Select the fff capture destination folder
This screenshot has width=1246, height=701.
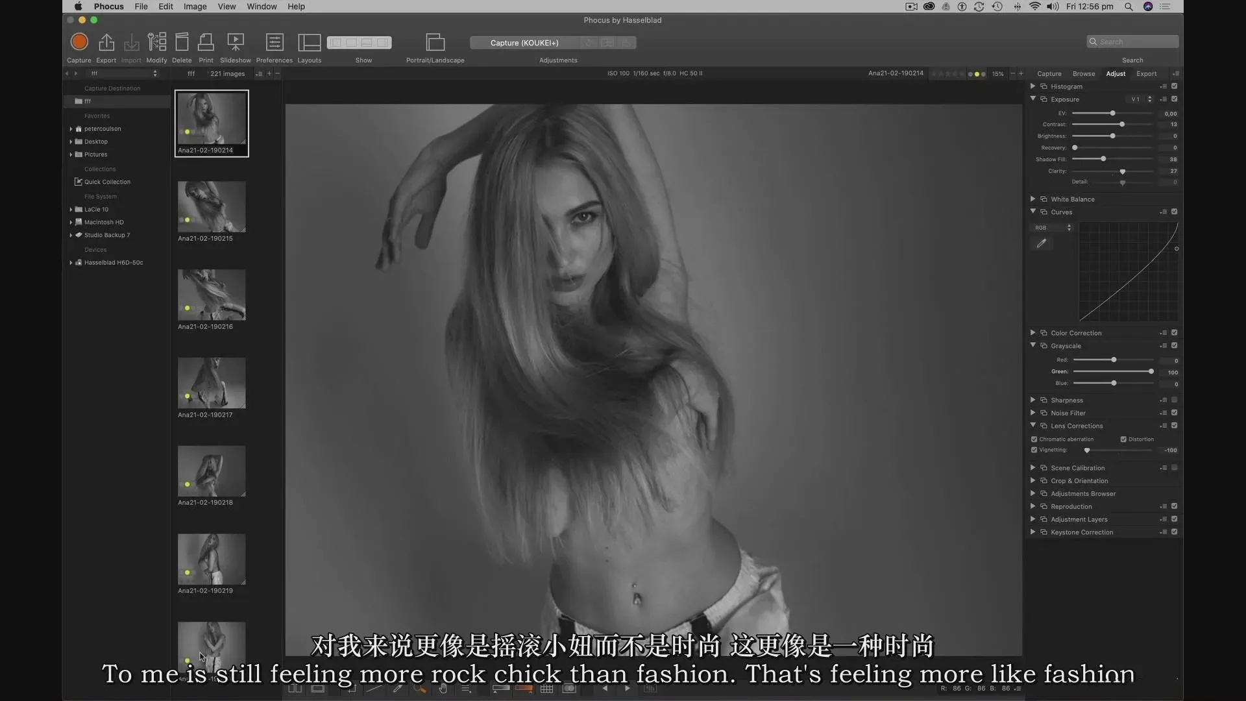coord(117,101)
